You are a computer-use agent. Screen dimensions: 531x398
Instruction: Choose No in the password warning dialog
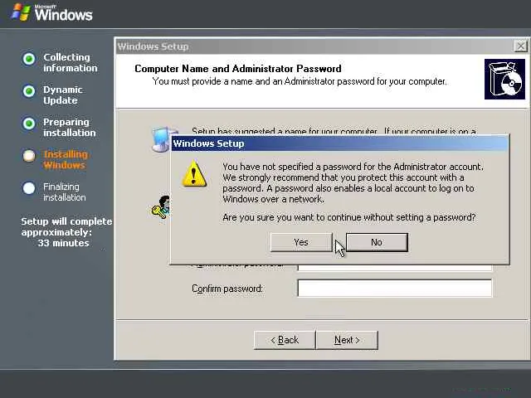point(377,242)
